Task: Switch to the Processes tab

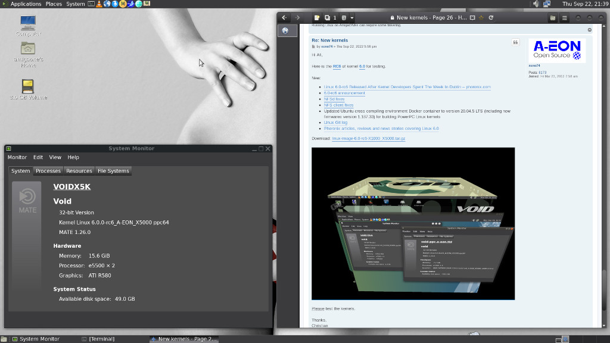Action: tap(48, 171)
